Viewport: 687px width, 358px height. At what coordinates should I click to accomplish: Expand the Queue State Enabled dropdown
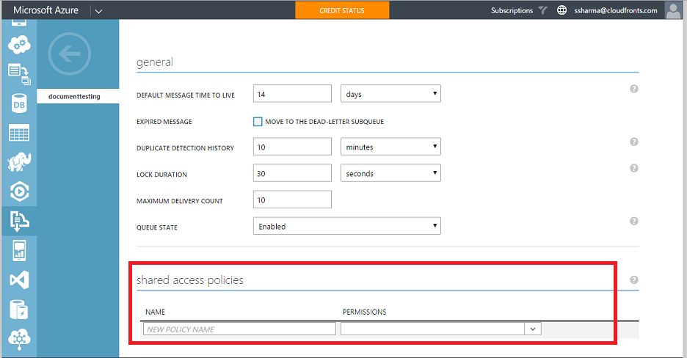click(346, 227)
